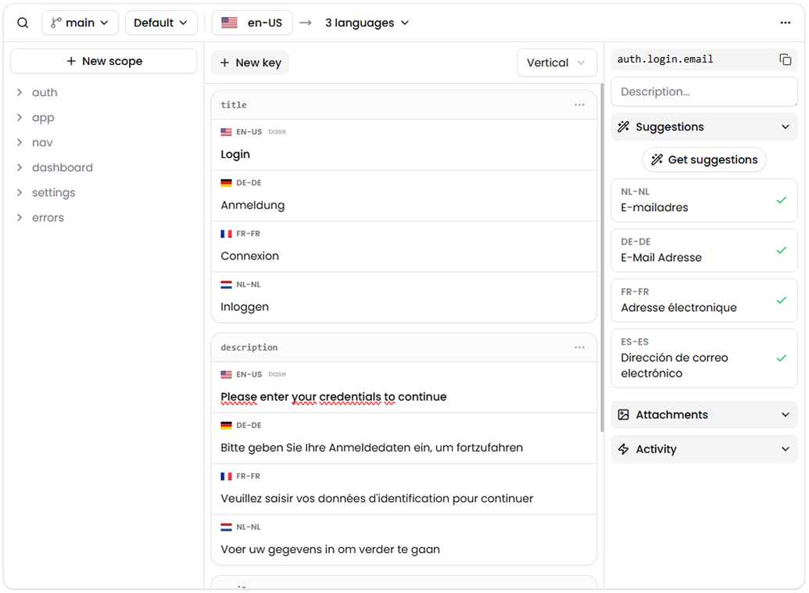
Task: Click Get suggestions button
Action: click(x=704, y=160)
